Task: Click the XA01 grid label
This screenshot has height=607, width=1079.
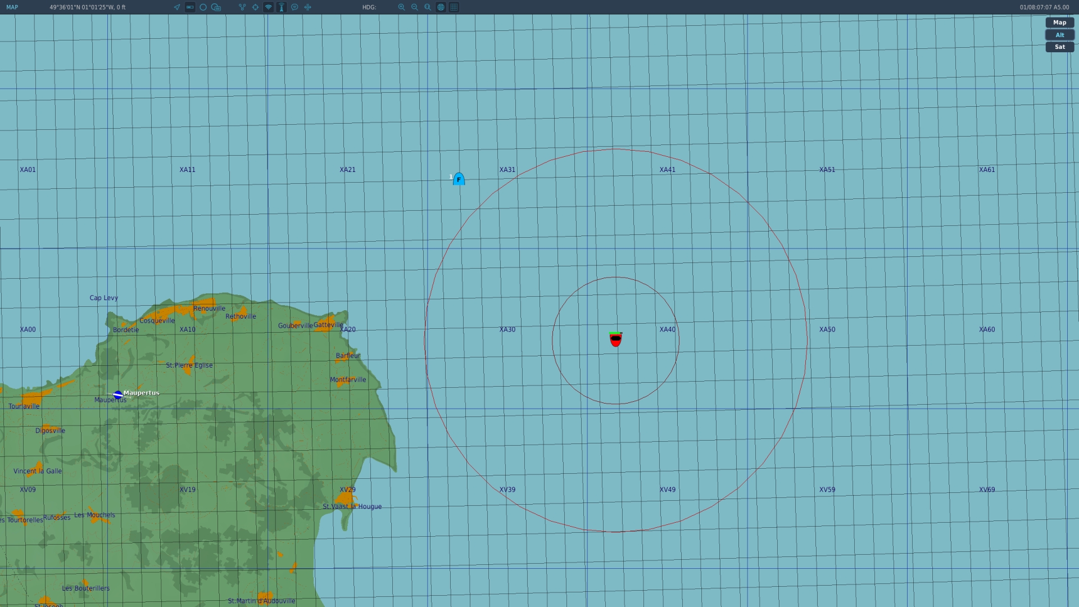Action: pos(28,170)
